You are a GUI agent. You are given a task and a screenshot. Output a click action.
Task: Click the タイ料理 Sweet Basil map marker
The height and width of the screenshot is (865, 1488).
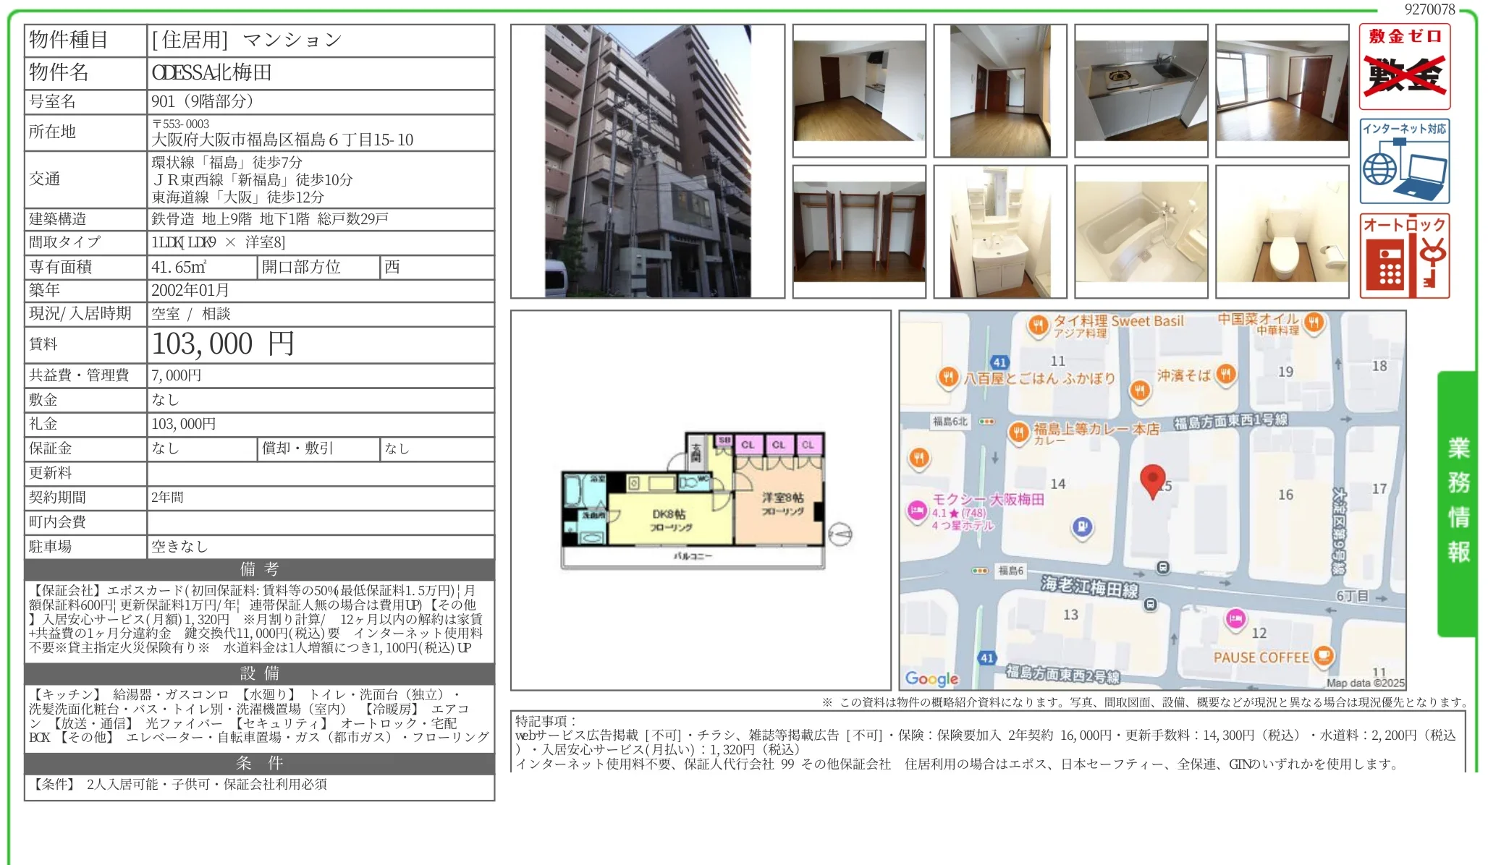tap(1038, 325)
